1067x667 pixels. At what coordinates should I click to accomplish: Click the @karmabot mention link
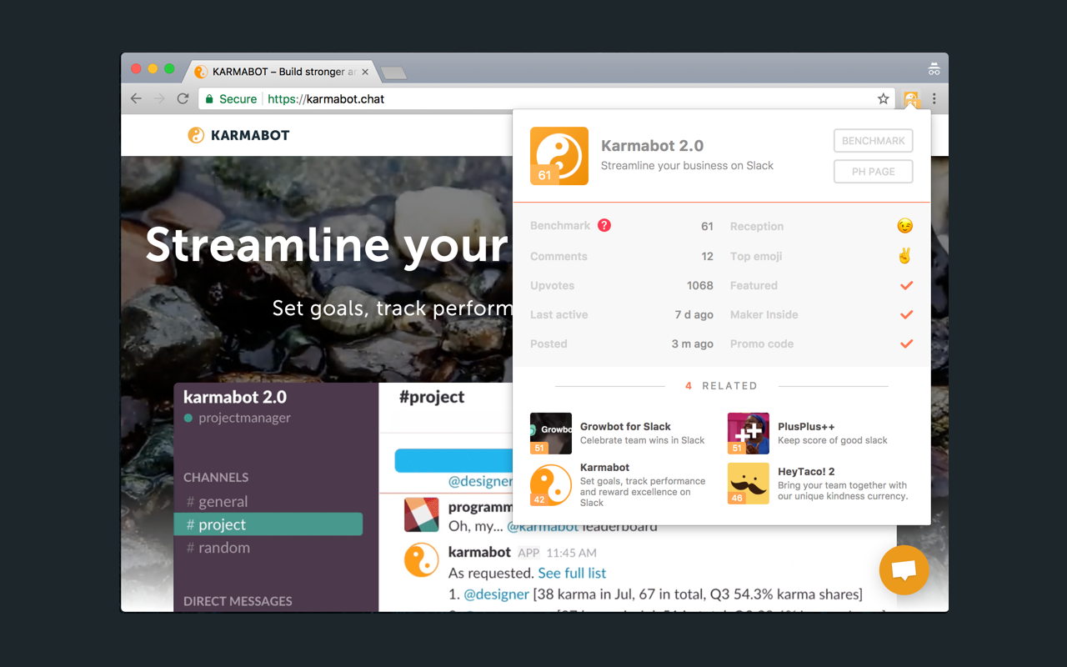click(x=543, y=527)
